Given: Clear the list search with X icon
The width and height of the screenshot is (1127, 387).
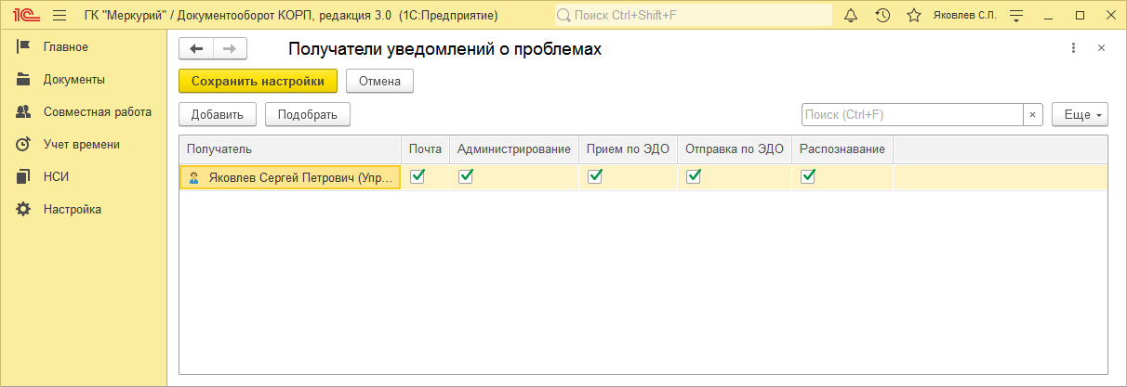Looking at the screenshot, I should [x=1033, y=114].
